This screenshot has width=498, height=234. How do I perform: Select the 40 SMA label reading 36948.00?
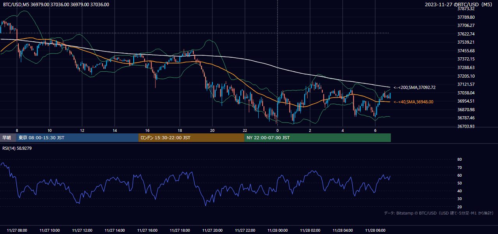click(x=413, y=102)
